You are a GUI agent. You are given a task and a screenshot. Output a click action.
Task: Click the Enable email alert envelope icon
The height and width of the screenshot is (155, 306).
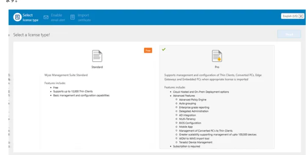[46, 17]
